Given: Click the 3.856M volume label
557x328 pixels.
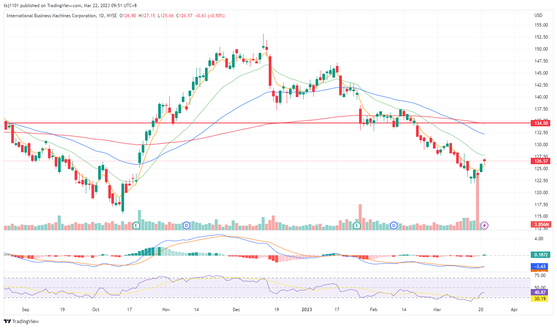Looking at the screenshot, I should click(541, 225).
